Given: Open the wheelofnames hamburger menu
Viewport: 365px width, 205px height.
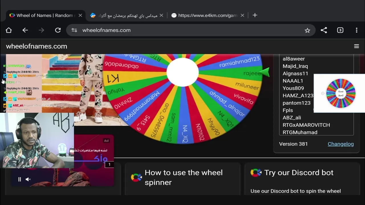Looking at the screenshot, I should [x=356, y=46].
